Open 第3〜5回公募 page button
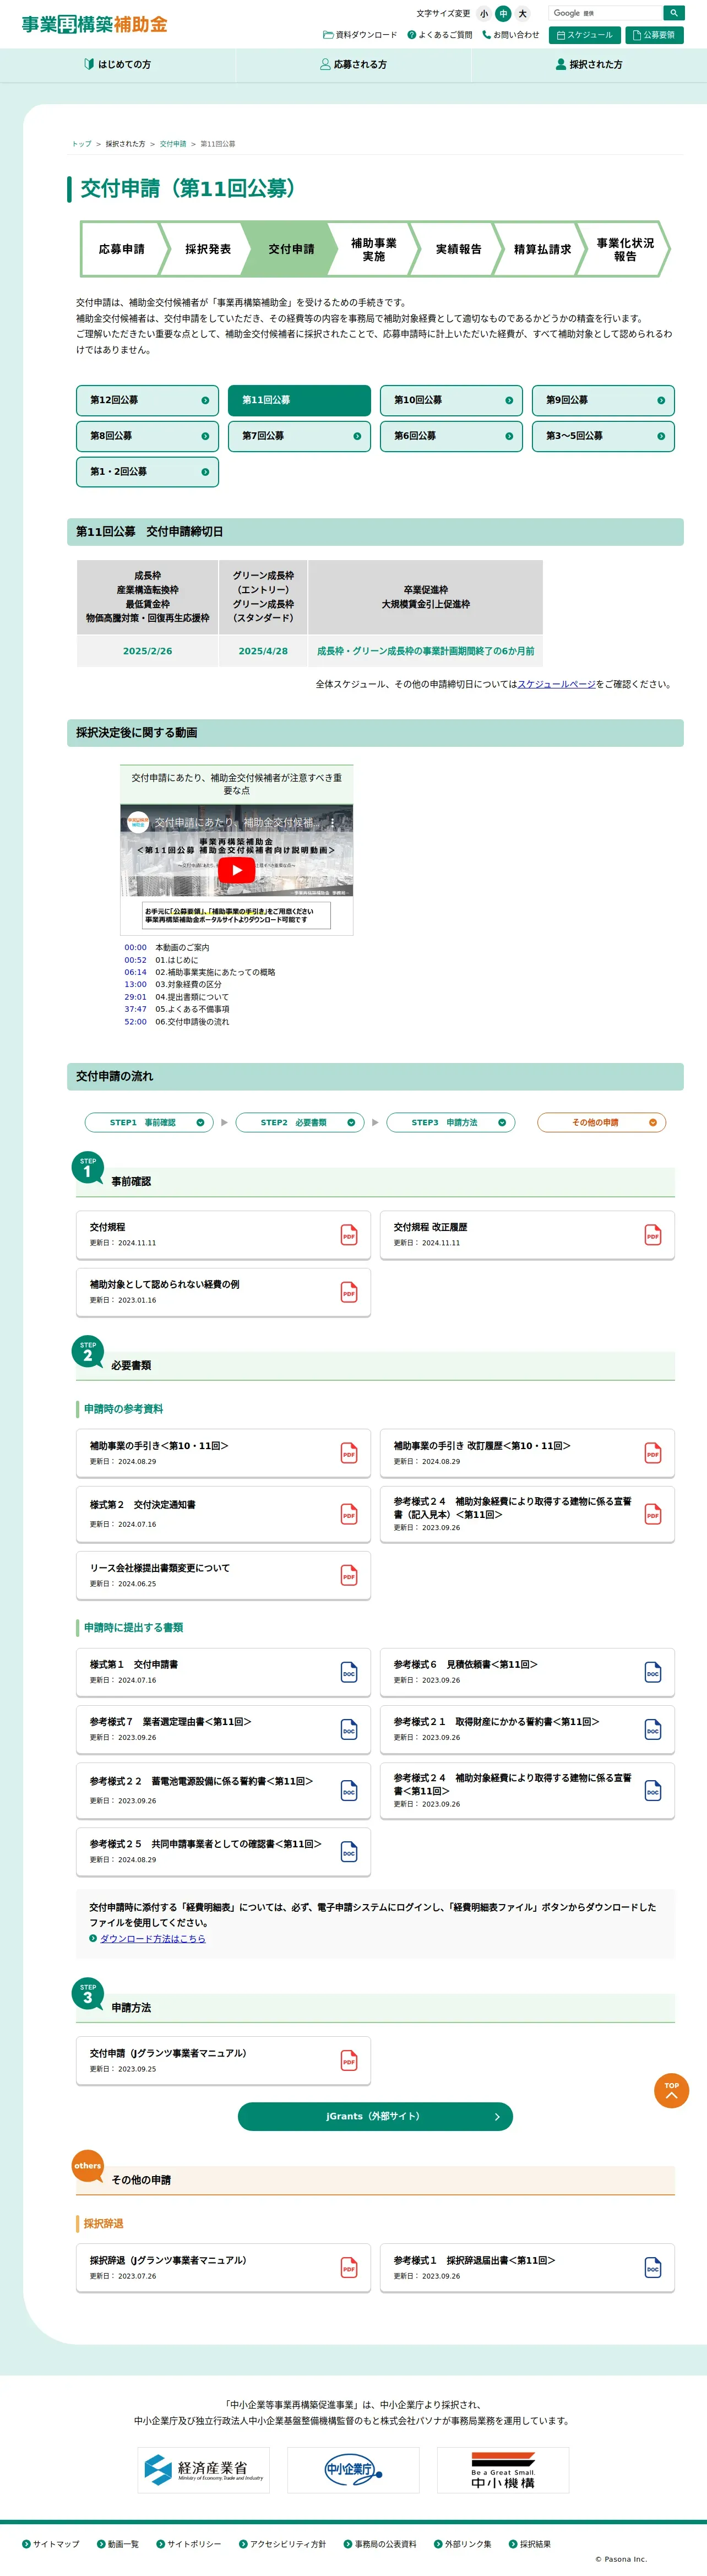 click(x=603, y=436)
